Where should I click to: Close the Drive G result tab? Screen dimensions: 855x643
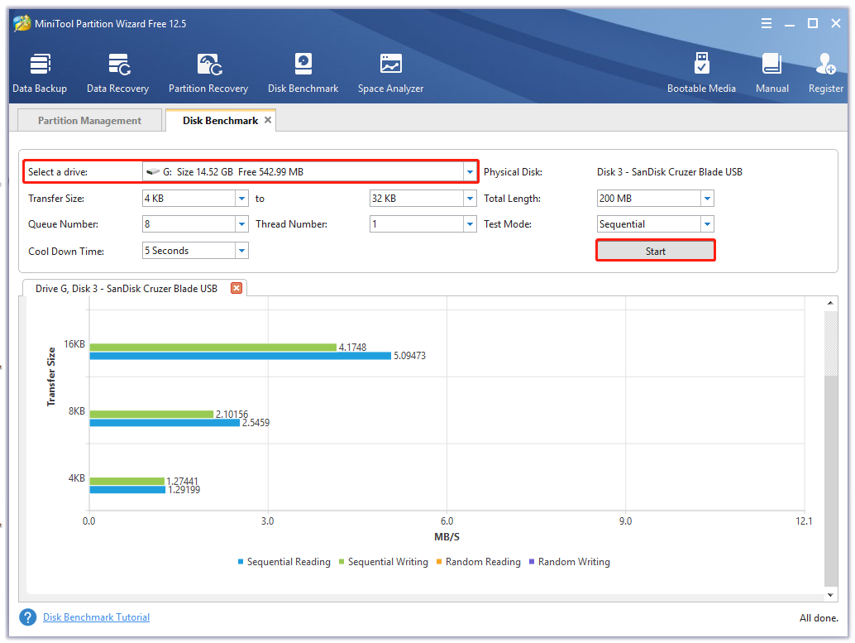pyautogui.click(x=236, y=288)
